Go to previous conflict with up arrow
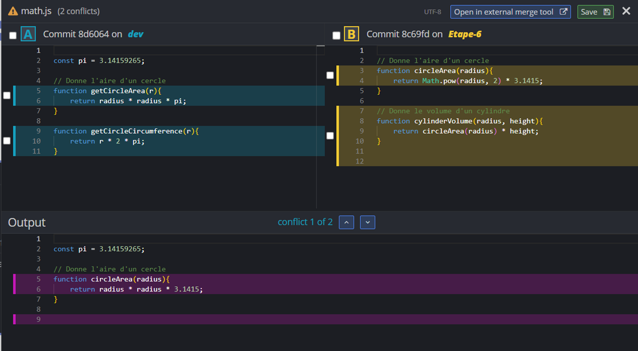 [x=346, y=223]
